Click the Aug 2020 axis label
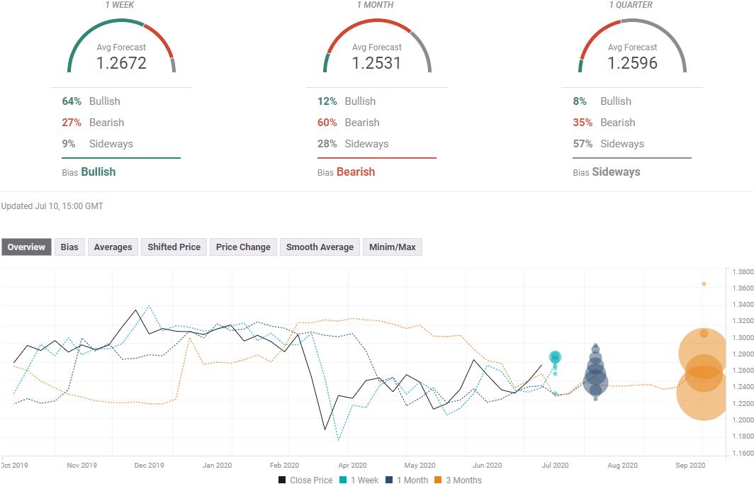The height and width of the screenshot is (484, 754). click(x=622, y=466)
